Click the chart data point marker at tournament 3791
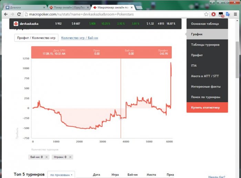 click(121, 118)
